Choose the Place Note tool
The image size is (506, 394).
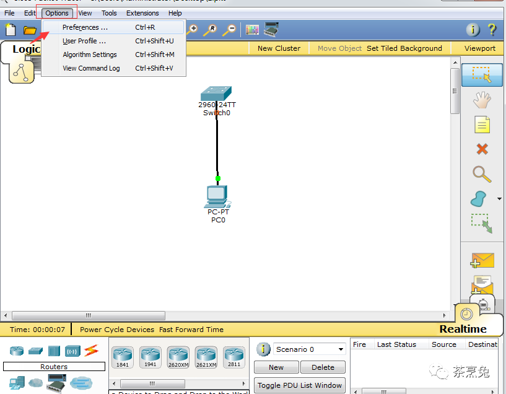482,125
